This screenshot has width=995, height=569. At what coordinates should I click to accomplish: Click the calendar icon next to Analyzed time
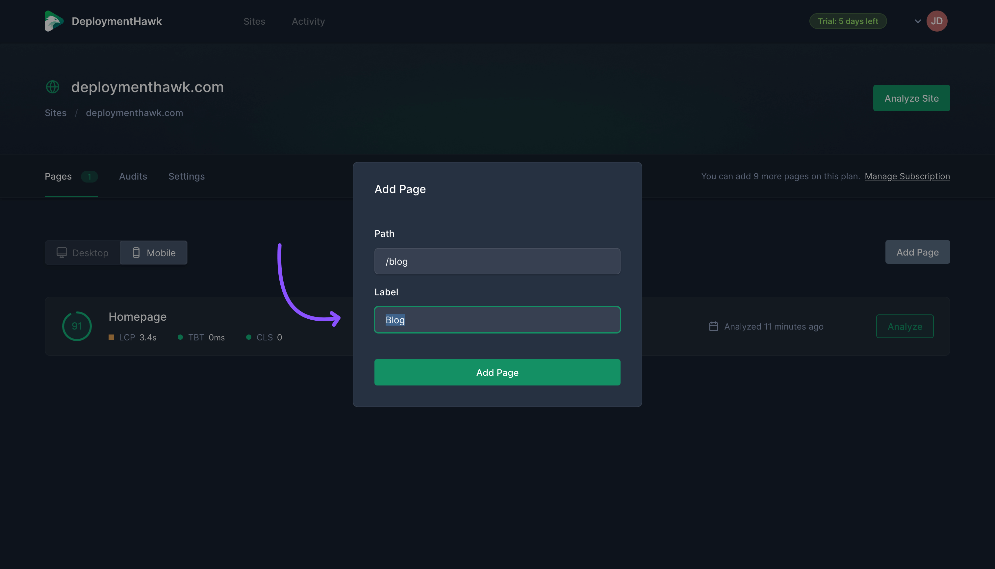pyautogui.click(x=713, y=326)
